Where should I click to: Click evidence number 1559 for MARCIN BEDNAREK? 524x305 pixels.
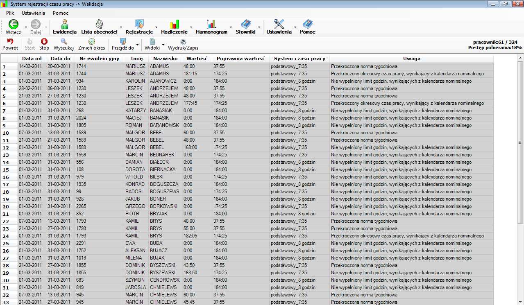(x=81, y=155)
